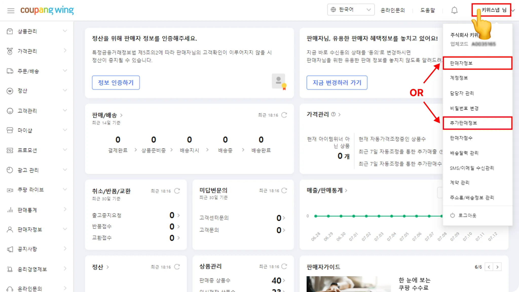Refresh the 미답변문의 widget
This screenshot has height=292, width=519.
point(284,191)
